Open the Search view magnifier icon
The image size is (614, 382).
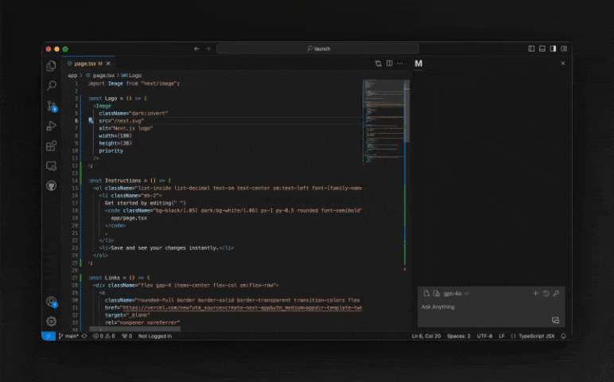point(51,85)
